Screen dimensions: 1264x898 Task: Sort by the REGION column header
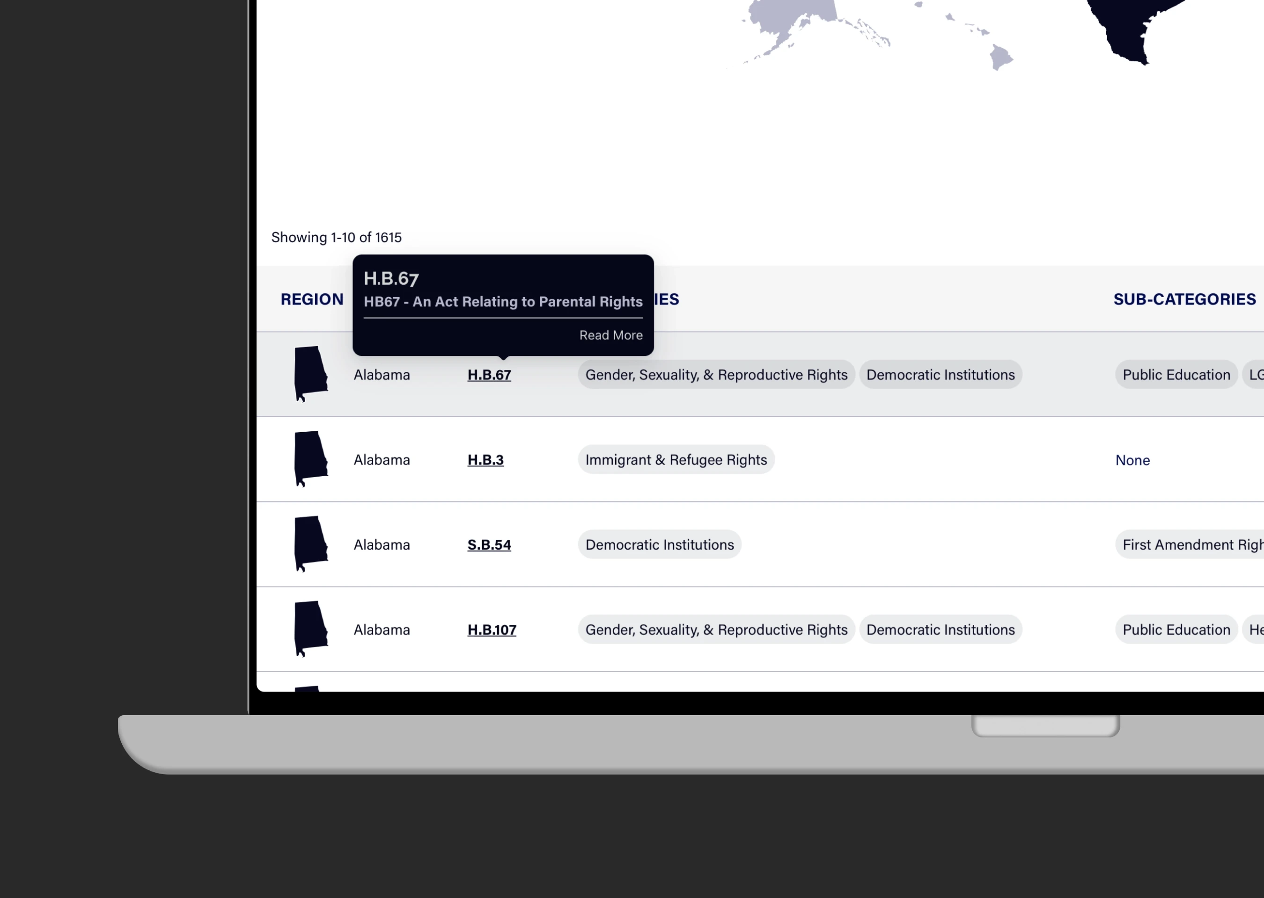click(312, 299)
